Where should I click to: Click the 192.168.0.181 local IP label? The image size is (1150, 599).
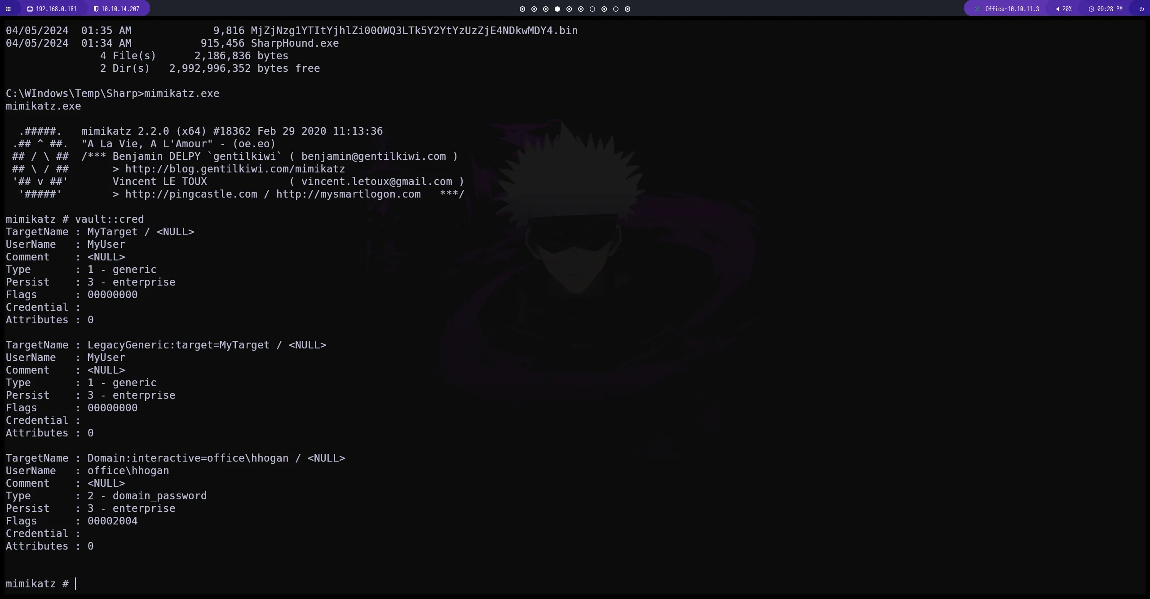click(x=56, y=9)
